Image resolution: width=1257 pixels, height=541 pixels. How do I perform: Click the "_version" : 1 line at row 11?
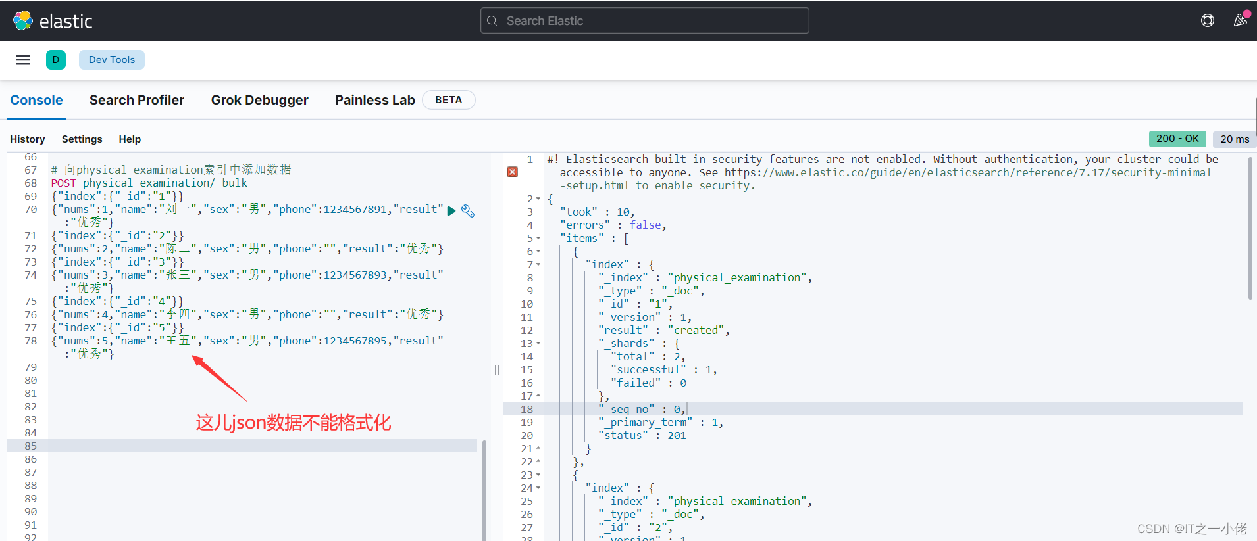point(645,317)
